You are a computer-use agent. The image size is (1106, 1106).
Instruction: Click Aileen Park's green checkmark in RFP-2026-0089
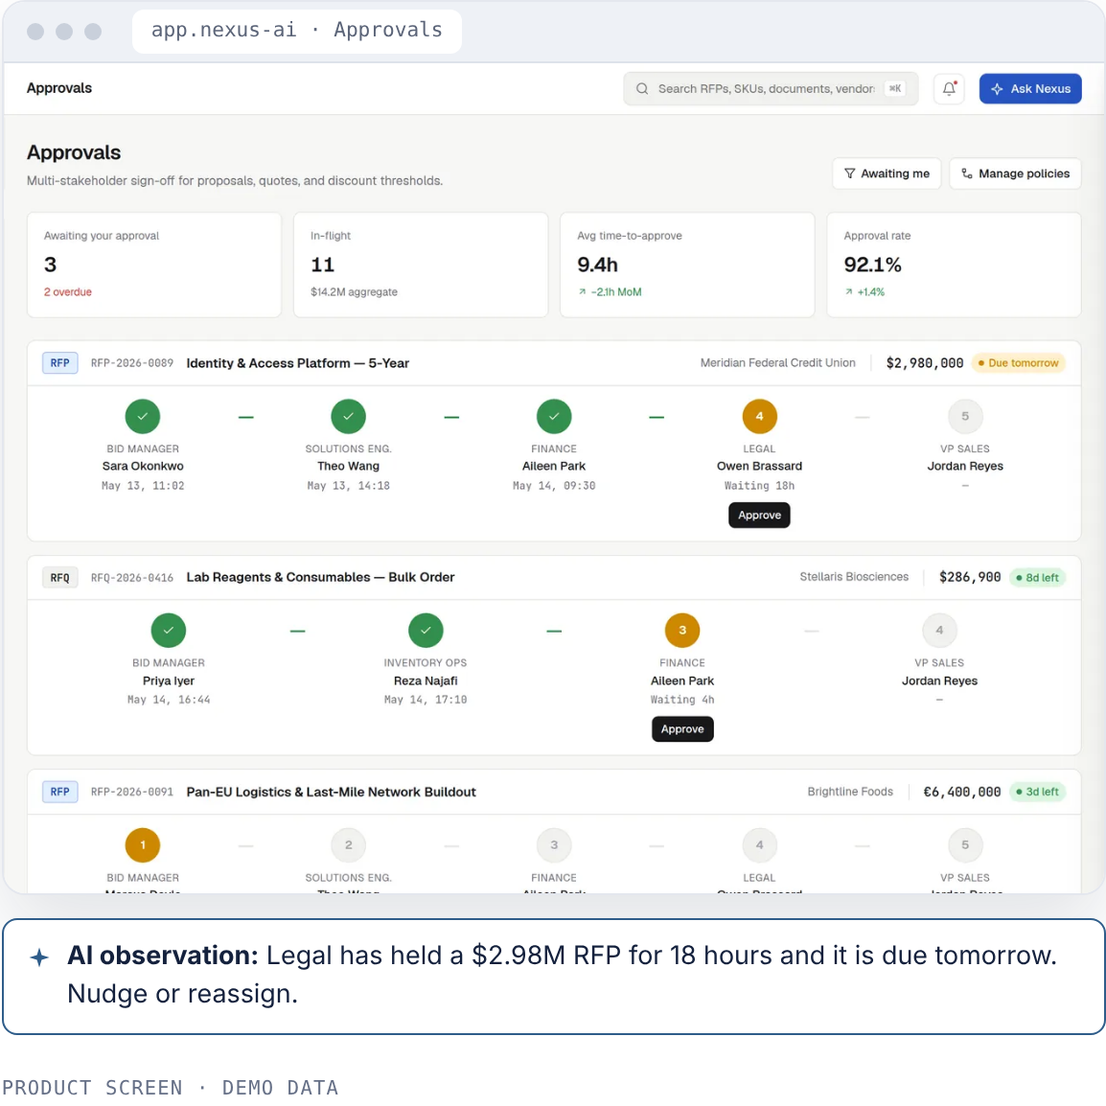coord(554,416)
